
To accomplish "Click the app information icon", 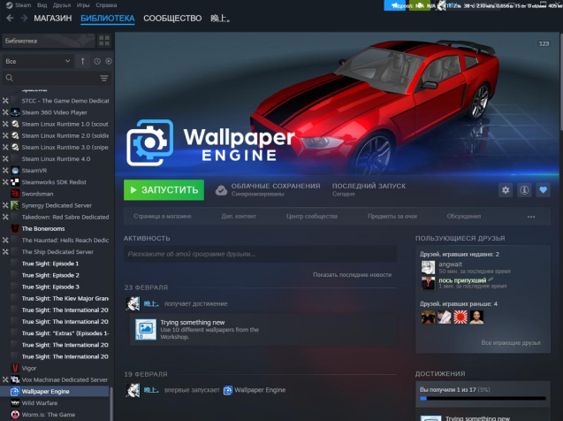I will 524,190.
